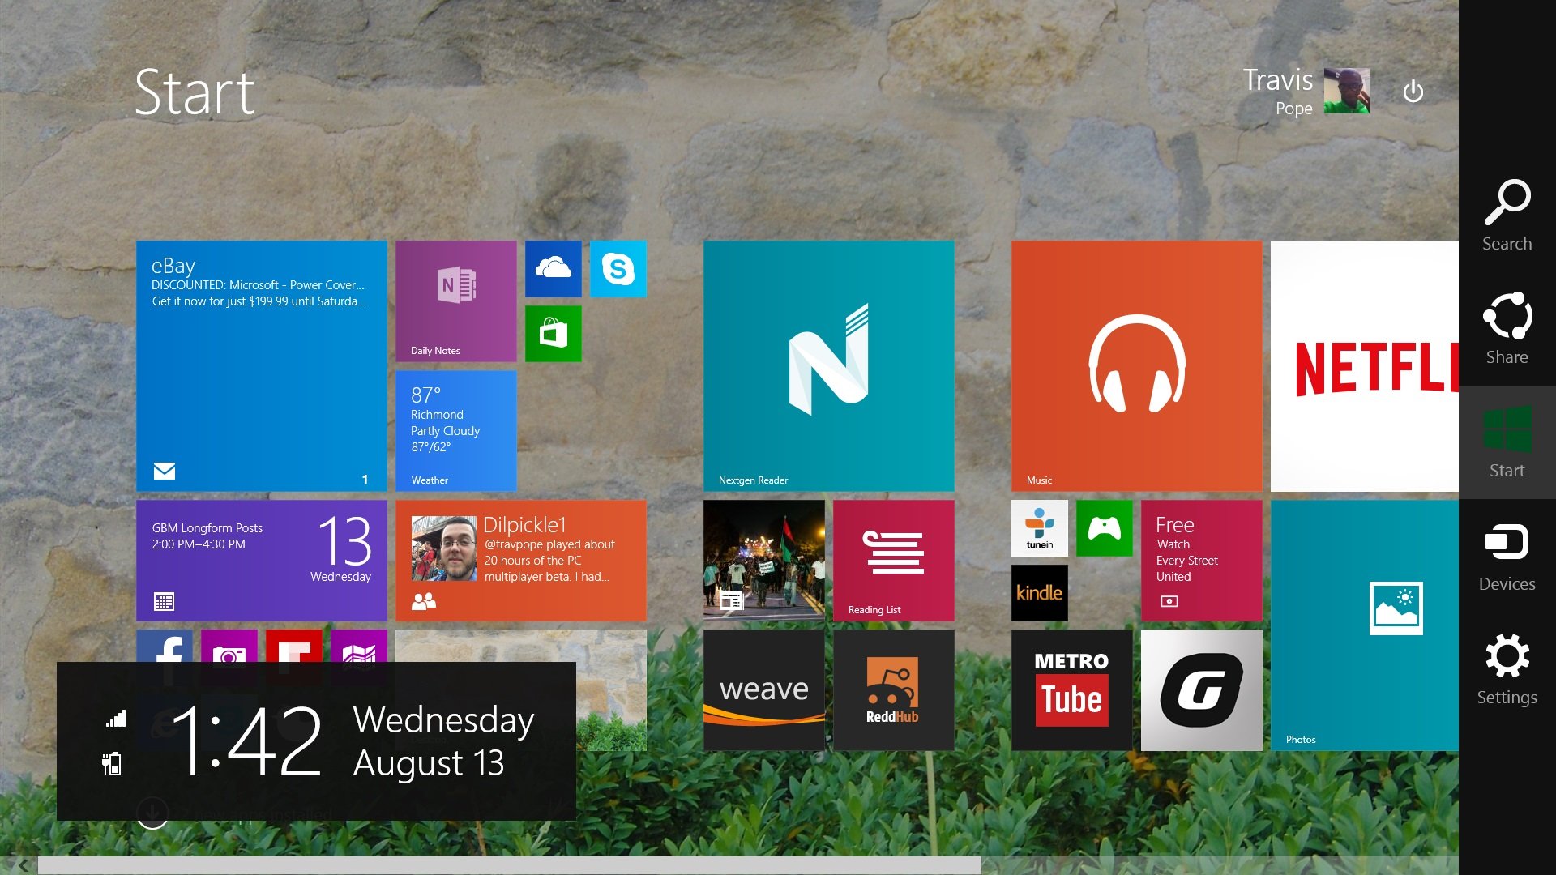Screen dimensions: 1556x875
Task: Open the News tile with street protest photo
Action: [x=764, y=561]
